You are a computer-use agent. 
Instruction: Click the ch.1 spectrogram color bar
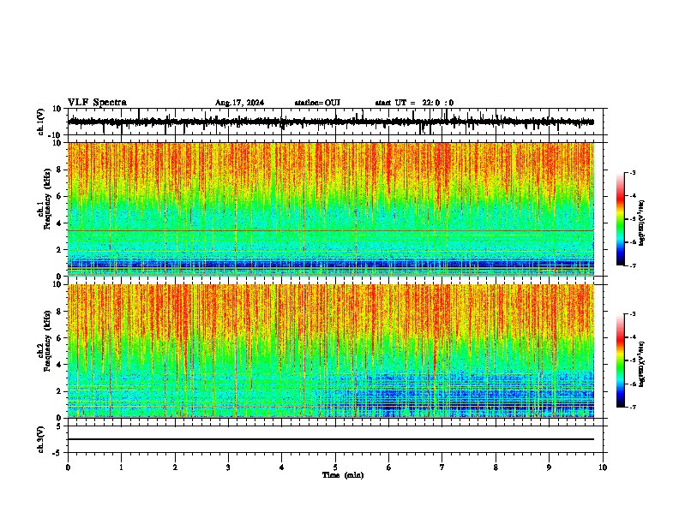621,219
